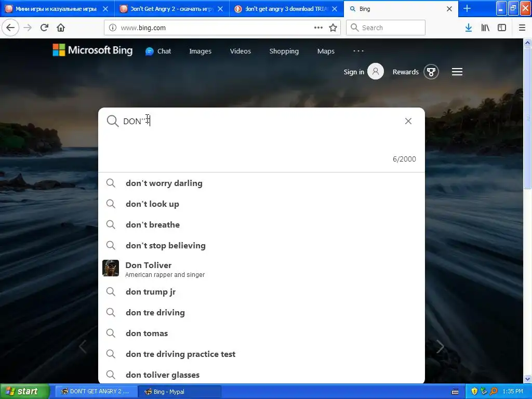Toggle the sidebar view icon

point(502,28)
